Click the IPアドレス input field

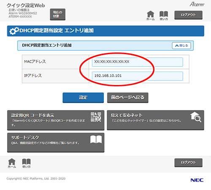tap(138, 76)
